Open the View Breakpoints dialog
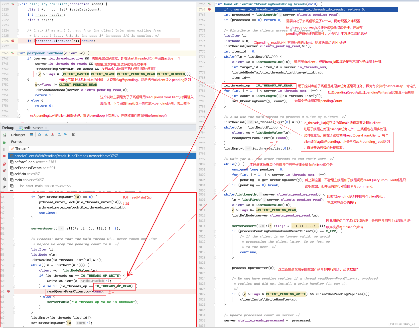The width and height of the screenshot is (419, 328). pyautogui.click(x=4, y=164)
